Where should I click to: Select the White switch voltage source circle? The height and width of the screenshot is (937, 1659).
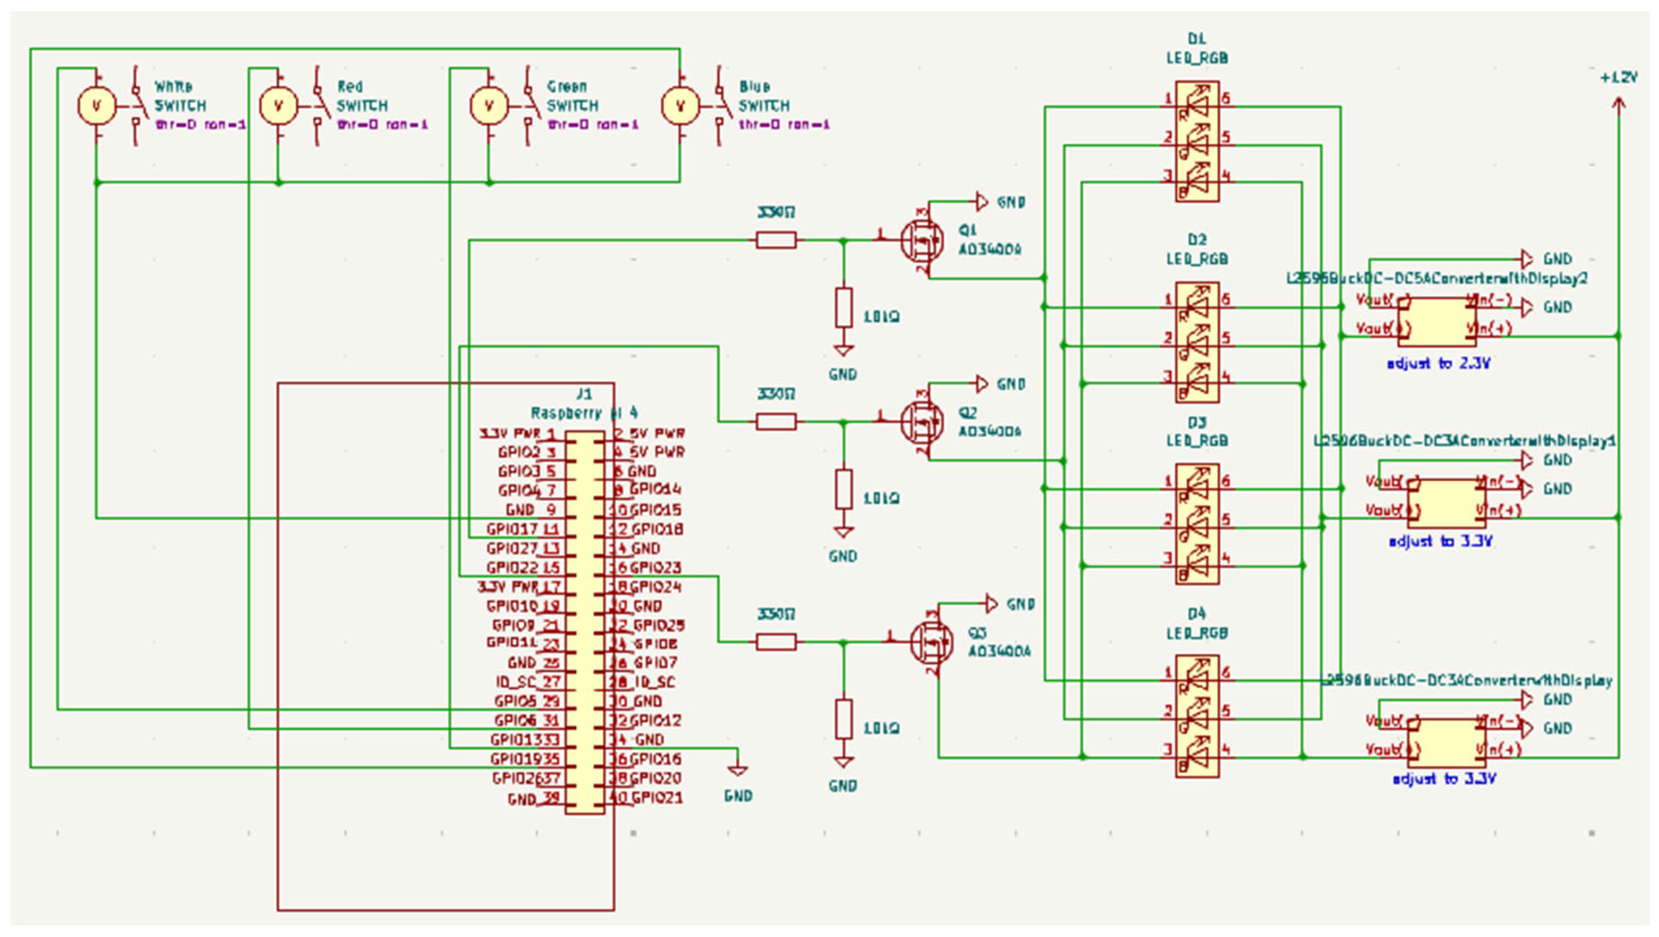click(96, 105)
